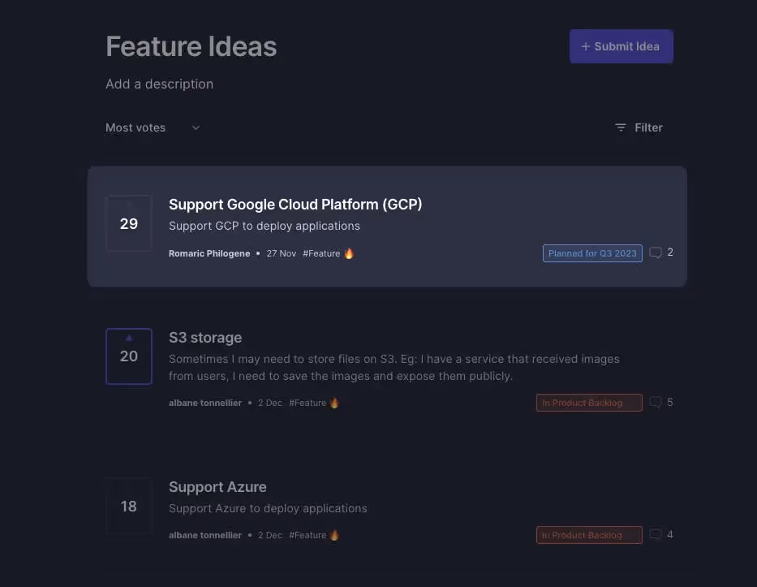Open the Support Google Cloud Platform idea
Image resolution: width=757 pixels, height=587 pixels.
295,204
